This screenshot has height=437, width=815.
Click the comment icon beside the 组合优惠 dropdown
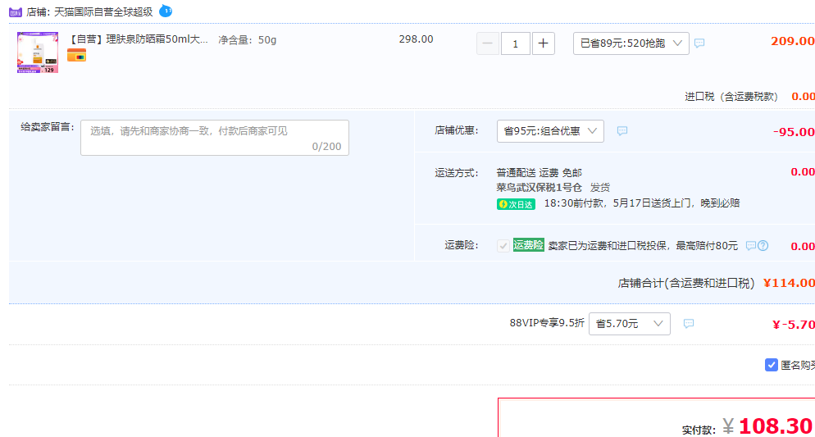click(622, 131)
